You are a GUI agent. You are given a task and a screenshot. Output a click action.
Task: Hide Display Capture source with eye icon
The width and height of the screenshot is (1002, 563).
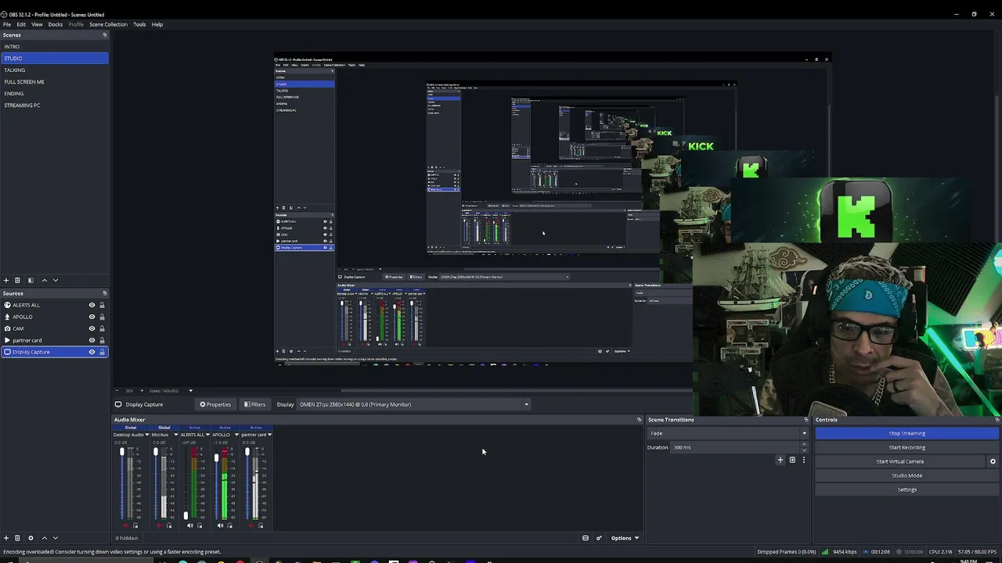(x=92, y=352)
